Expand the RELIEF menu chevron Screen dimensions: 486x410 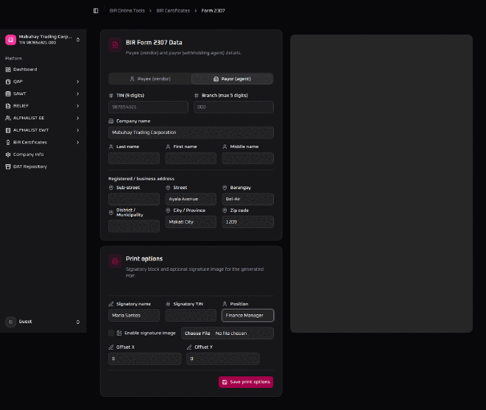point(78,106)
